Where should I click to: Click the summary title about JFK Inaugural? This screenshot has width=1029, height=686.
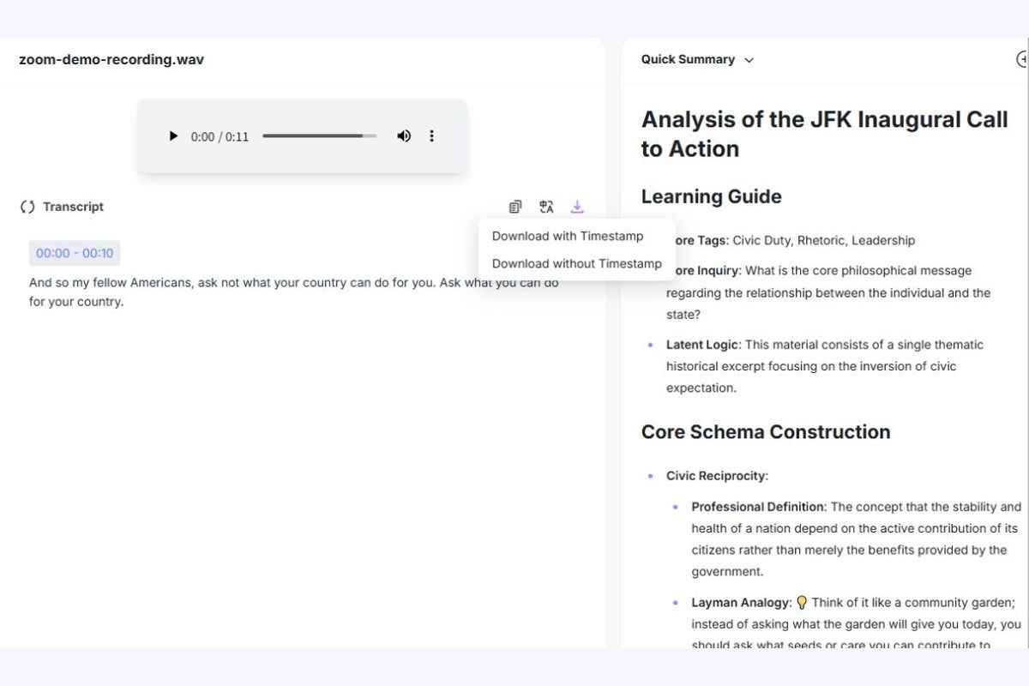(x=825, y=134)
